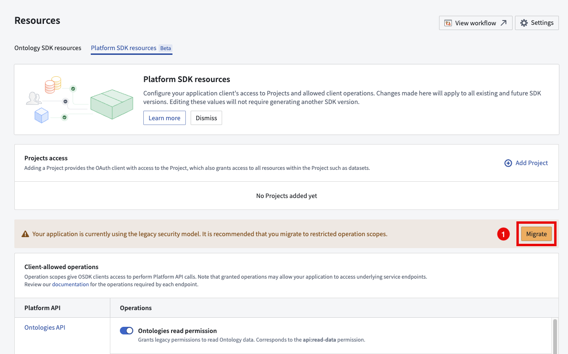
Task: Open the Ontologies API link
Action: 44,327
